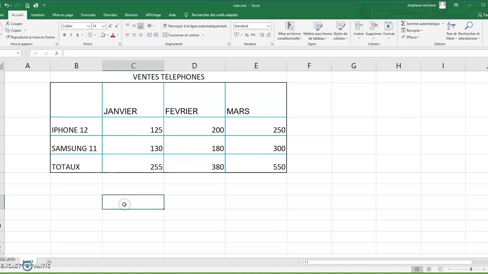Viewport: 488px width, 274px height.
Task: Click the Recopier fill button
Action: coord(412,30)
